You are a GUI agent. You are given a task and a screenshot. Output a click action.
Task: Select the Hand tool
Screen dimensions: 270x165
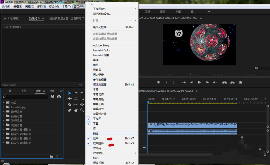(x=76, y=110)
